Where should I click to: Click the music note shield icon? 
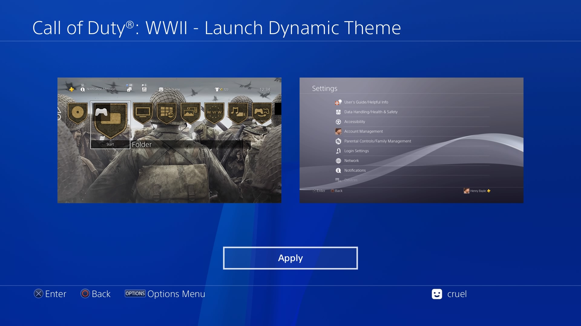point(238,113)
